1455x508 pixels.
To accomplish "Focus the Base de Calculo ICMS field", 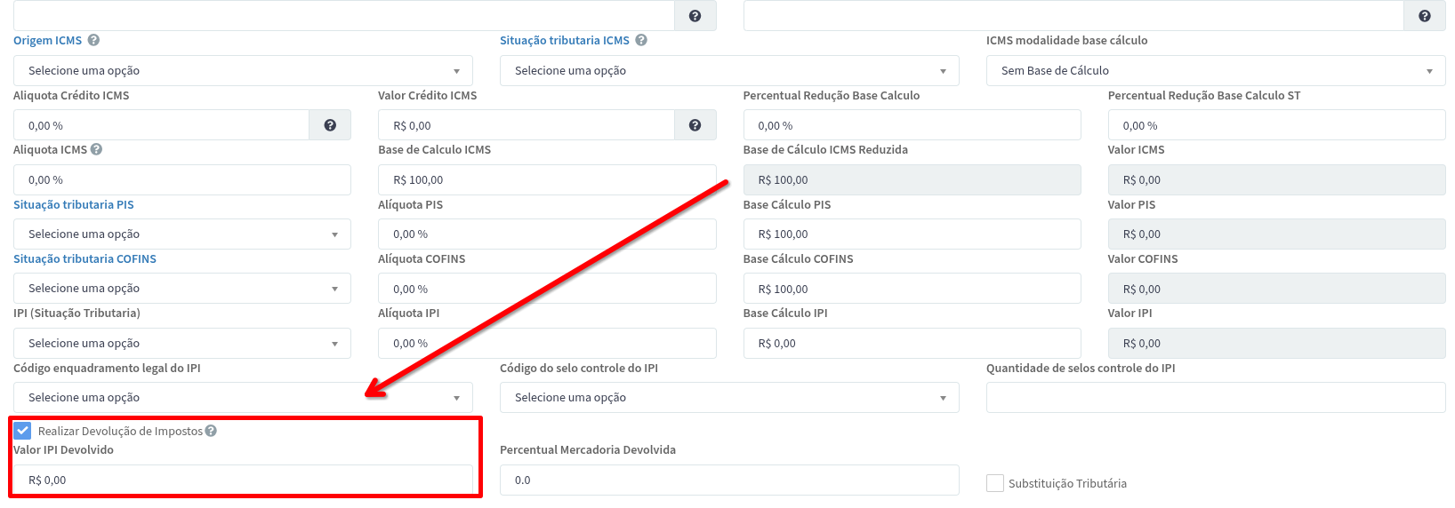I will tap(547, 180).
